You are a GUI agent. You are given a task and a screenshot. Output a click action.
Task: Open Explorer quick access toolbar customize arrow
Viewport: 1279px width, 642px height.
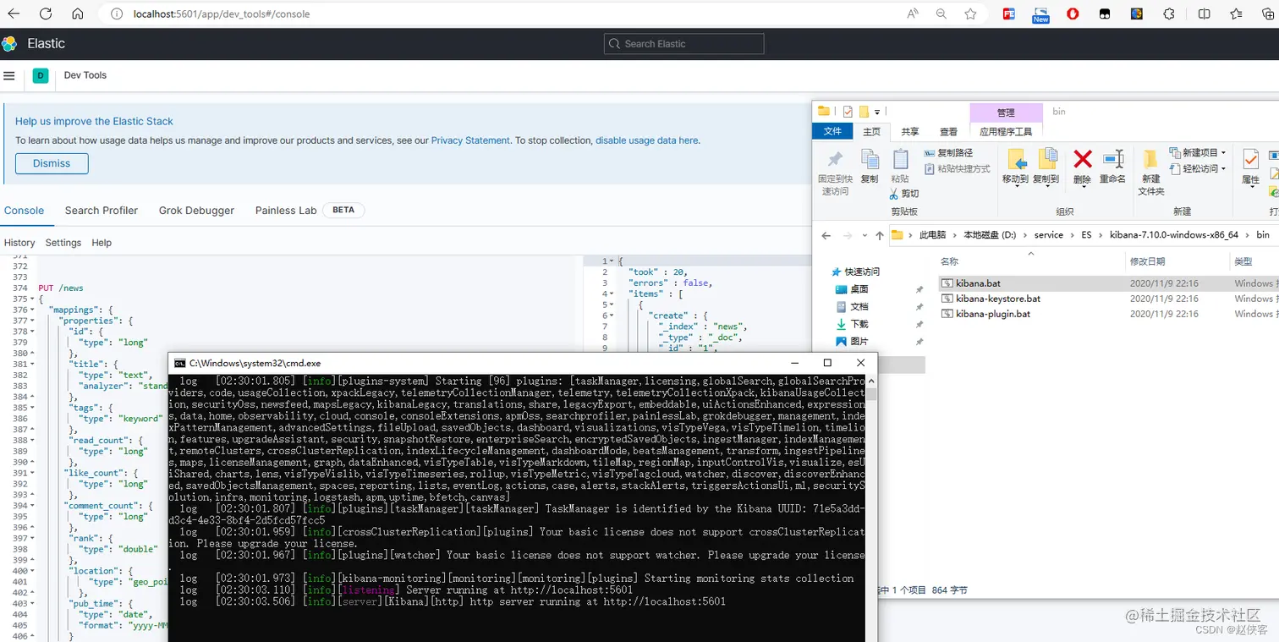pyautogui.click(x=877, y=112)
